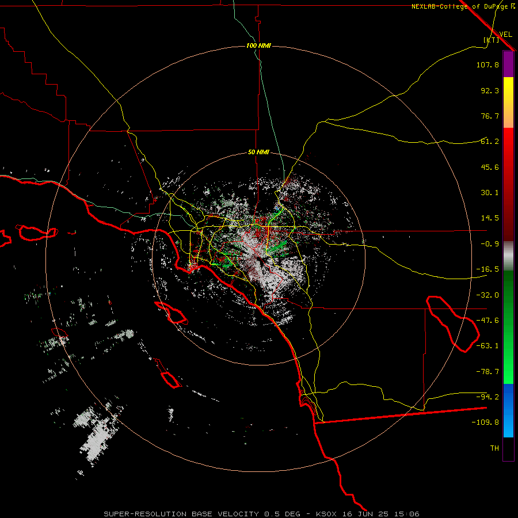Click the 100 NMI range ring label
The width and height of the screenshot is (518, 518).
tap(258, 45)
